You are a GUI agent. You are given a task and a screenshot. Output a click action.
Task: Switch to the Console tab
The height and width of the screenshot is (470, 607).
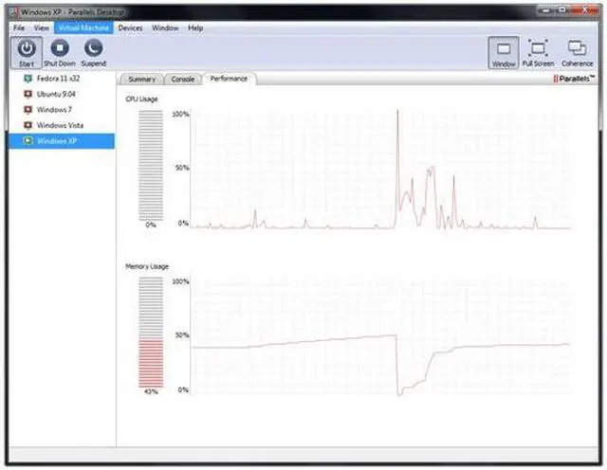182,79
